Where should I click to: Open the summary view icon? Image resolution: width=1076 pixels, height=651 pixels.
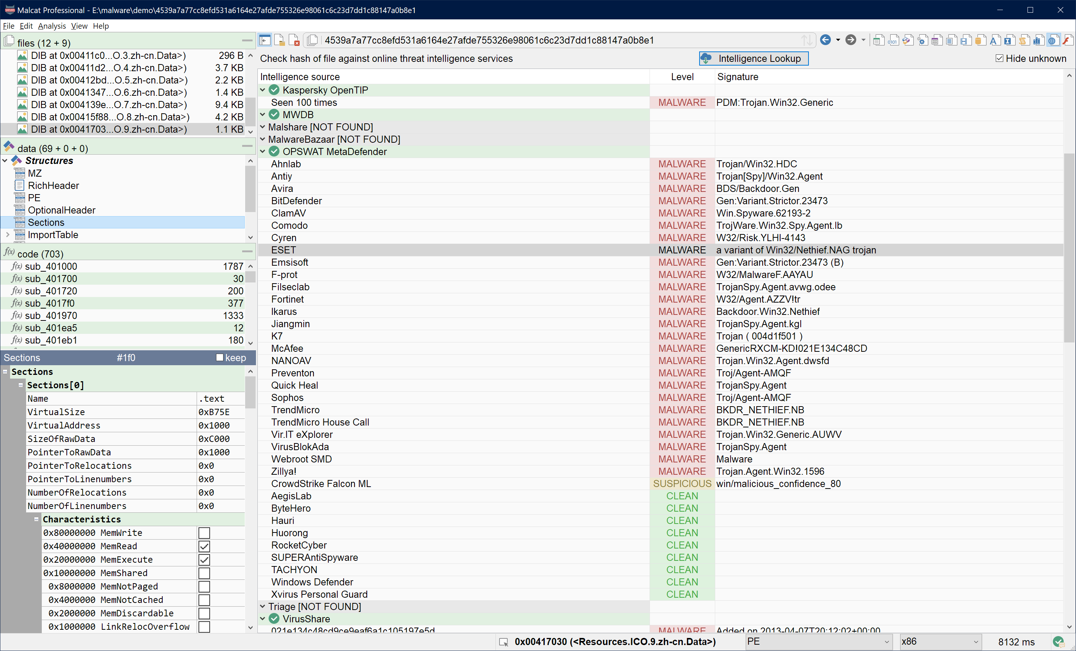(879, 41)
